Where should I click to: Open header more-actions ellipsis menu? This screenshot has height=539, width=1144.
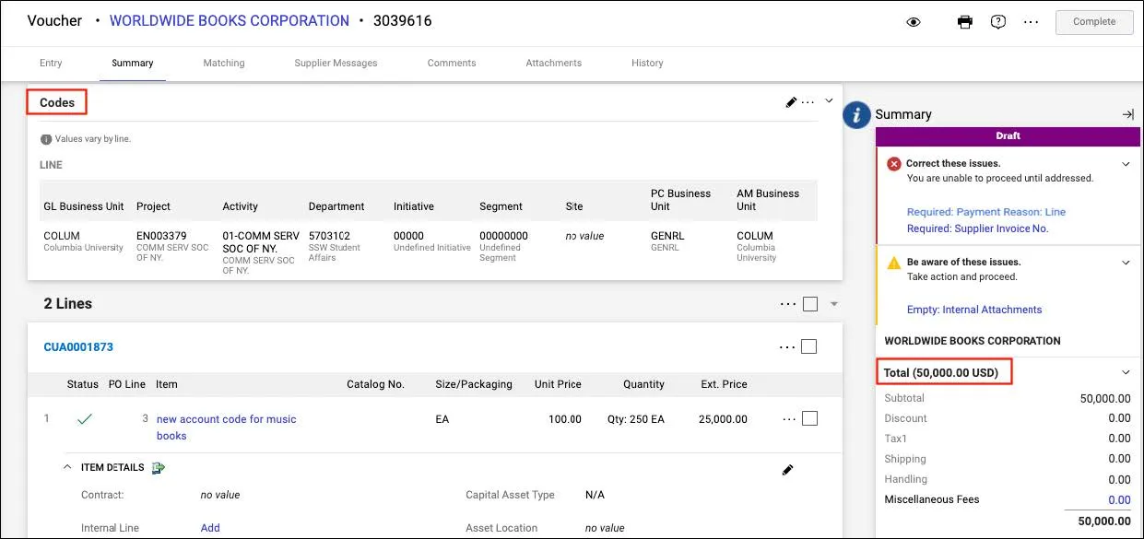pyautogui.click(x=1032, y=22)
